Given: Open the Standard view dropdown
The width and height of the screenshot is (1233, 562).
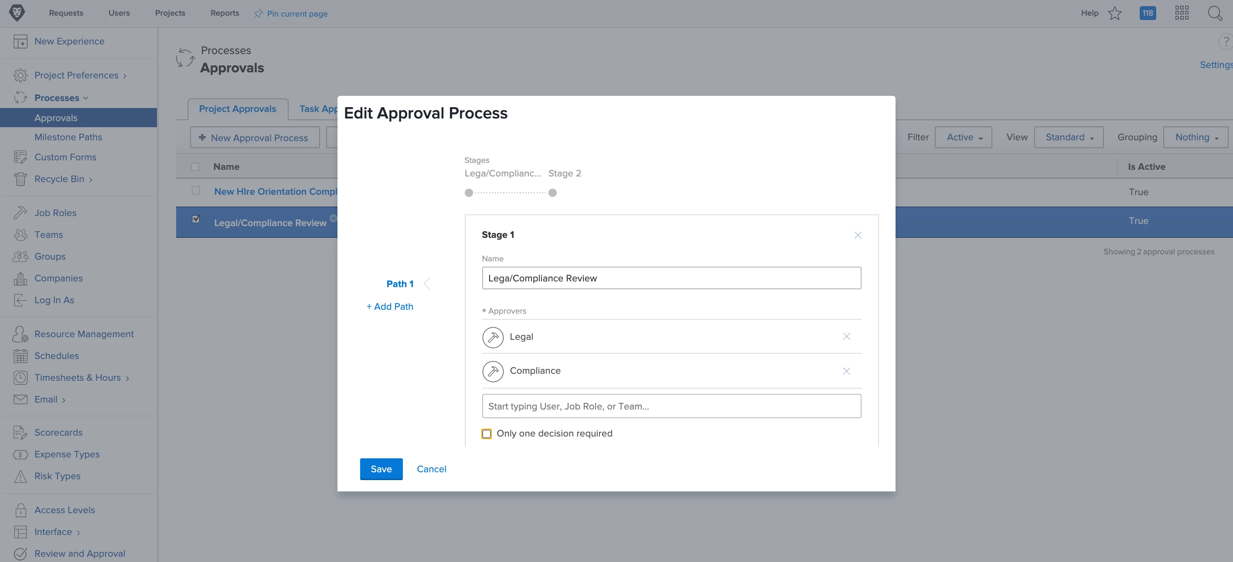Looking at the screenshot, I should [x=1068, y=137].
